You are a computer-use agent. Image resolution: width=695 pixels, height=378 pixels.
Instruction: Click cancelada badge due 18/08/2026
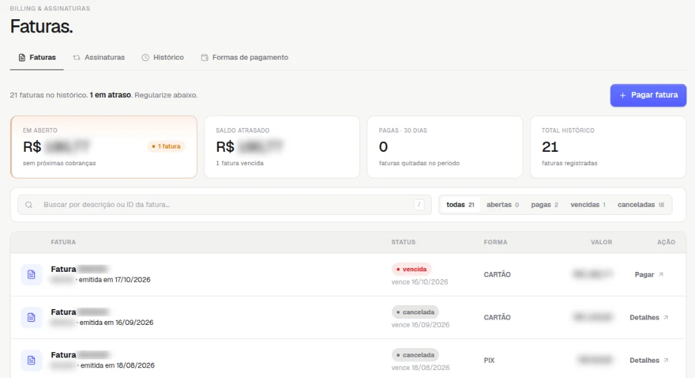pyautogui.click(x=415, y=355)
